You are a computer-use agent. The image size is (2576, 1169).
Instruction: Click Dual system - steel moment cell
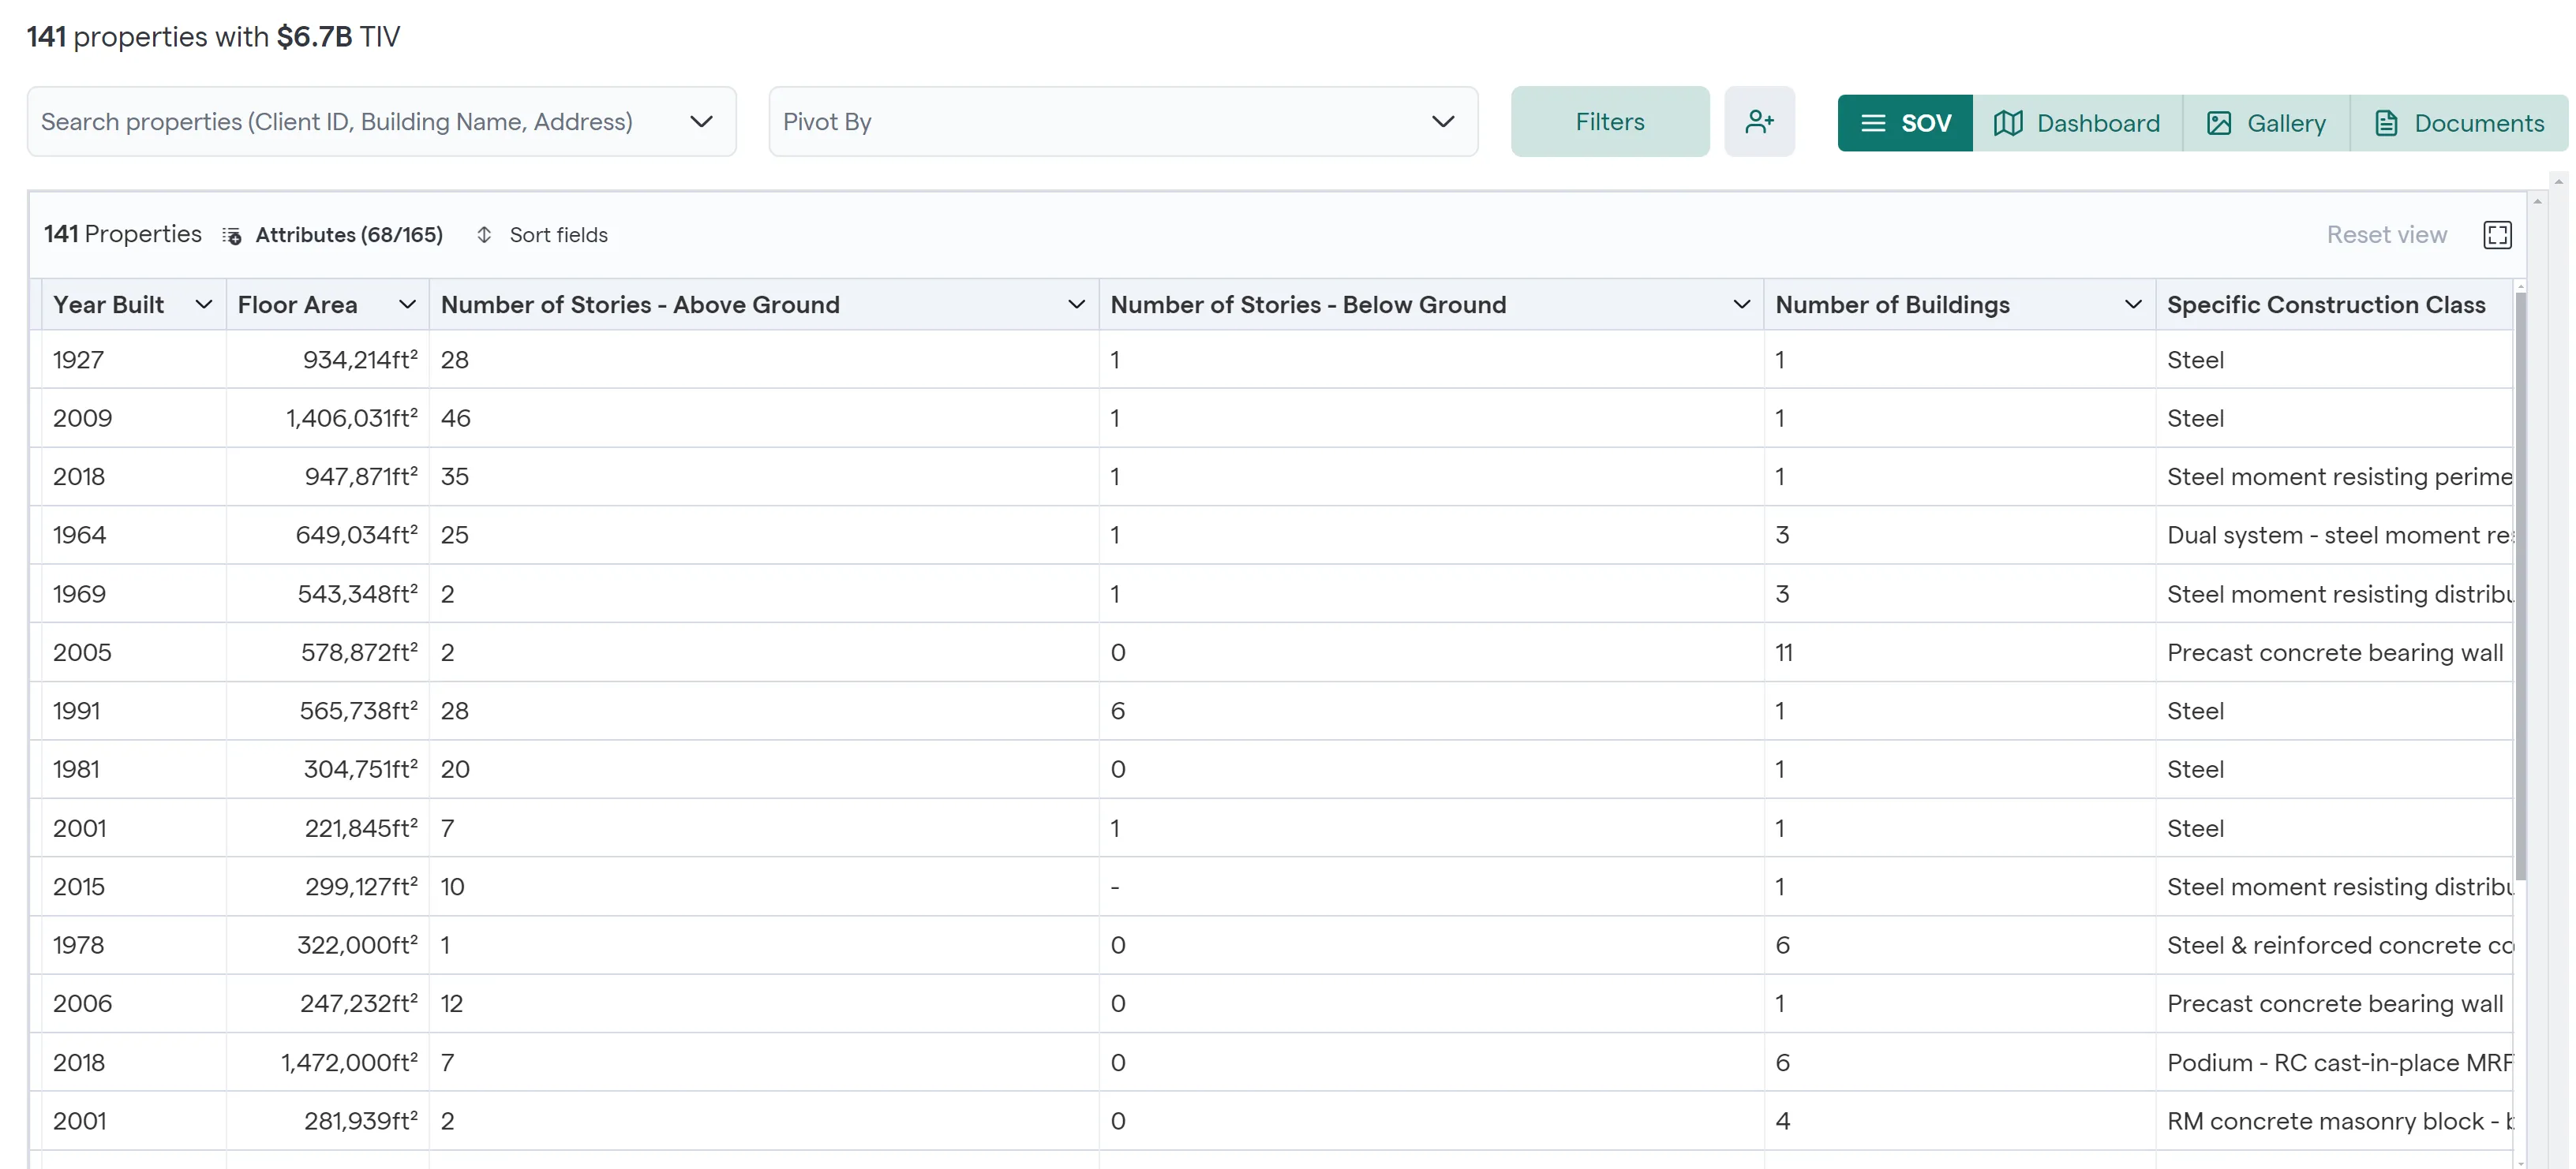coord(2334,535)
